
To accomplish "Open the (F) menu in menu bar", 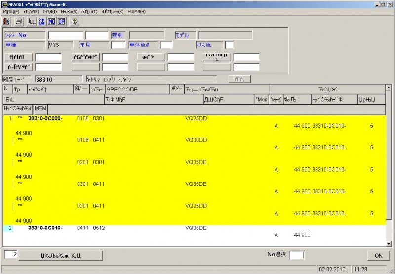I will click(x=11, y=11).
